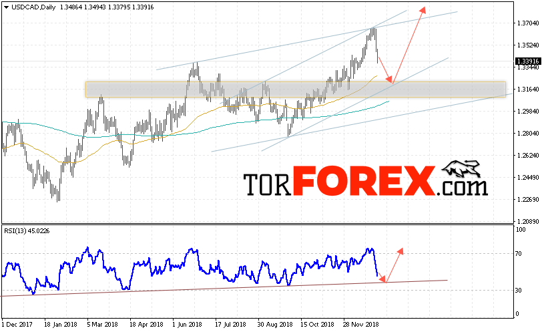Image resolution: width=544 pixels, height=332 pixels.
Task: Click the 17 Jul 2018 date label
Action: [230, 325]
